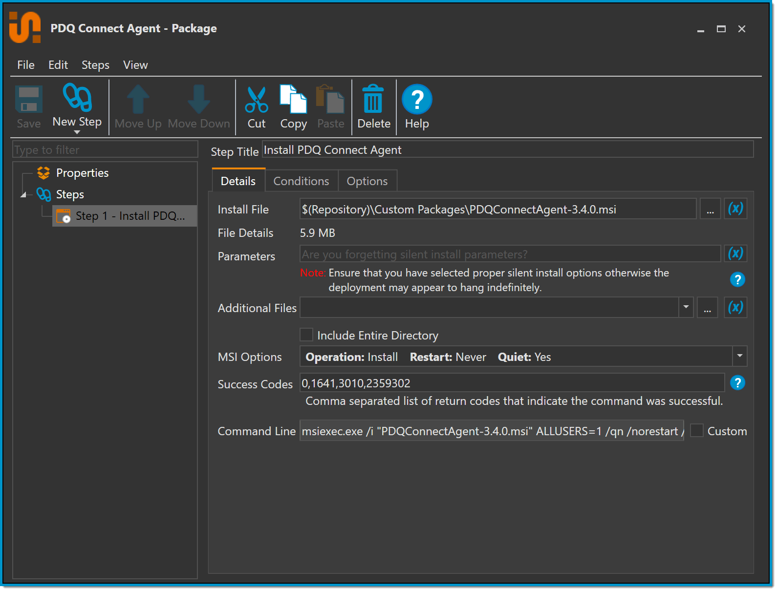This screenshot has height=591, width=777.
Task: Insert a variable into the Additional Files field
Action: (735, 307)
